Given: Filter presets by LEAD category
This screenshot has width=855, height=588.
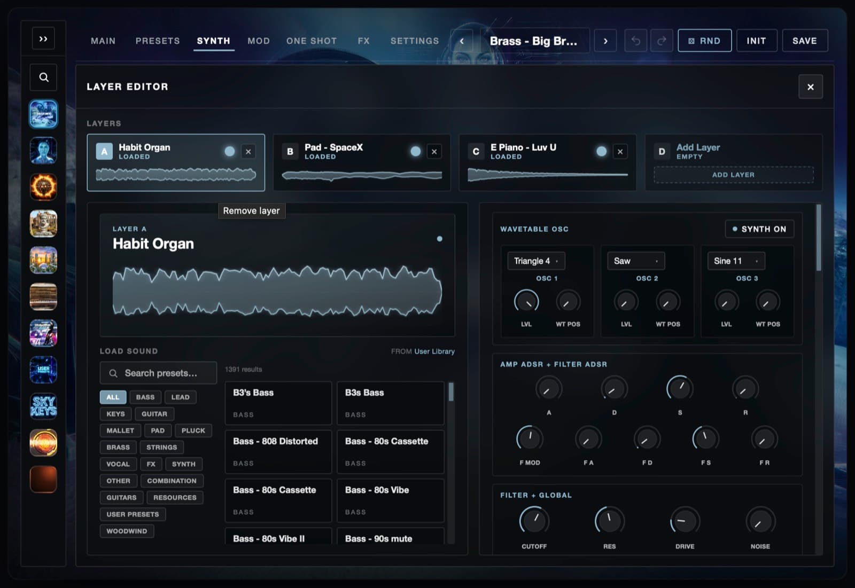Looking at the screenshot, I should click(180, 397).
